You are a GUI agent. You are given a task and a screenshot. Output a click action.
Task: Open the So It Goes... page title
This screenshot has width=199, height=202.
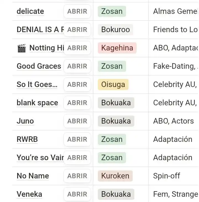tap(37, 85)
